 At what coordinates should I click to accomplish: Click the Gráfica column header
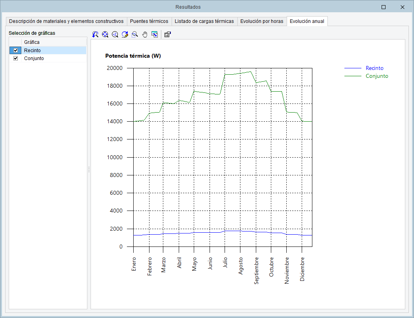click(x=32, y=42)
